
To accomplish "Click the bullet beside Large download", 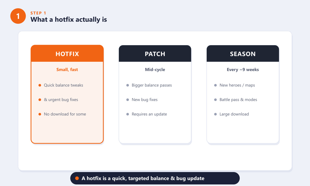I will pyautogui.click(x=215, y=114).
